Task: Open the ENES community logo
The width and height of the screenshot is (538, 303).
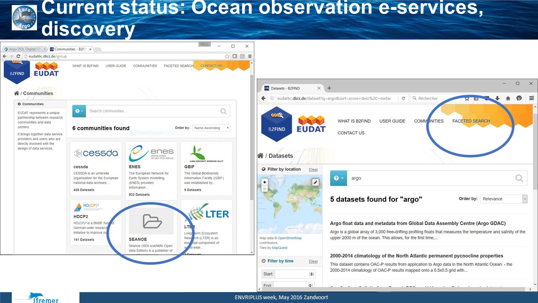Action: [151, 154]
